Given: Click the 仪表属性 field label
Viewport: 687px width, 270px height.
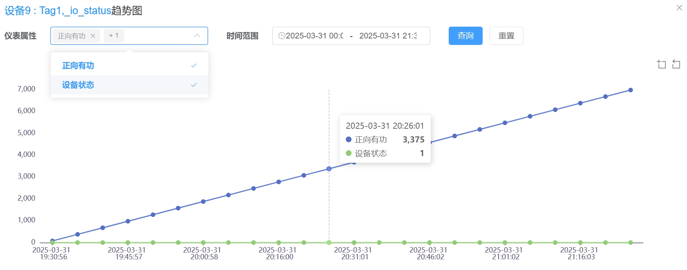Looking at the screenshot, I should point(21,36).
